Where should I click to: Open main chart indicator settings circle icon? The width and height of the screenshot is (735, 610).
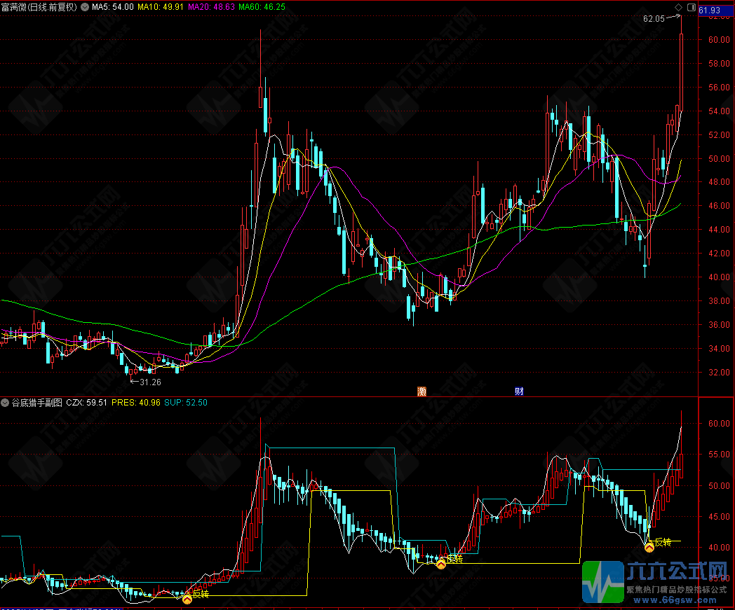click(x=85, y=7)
